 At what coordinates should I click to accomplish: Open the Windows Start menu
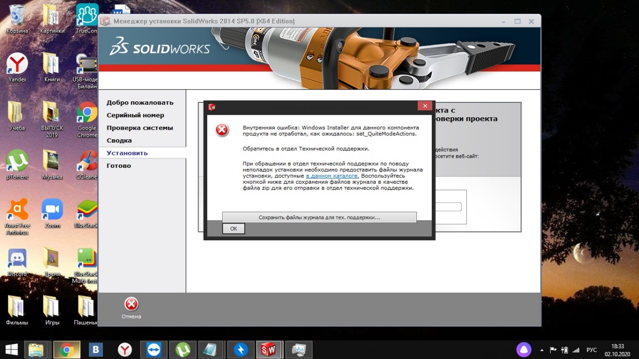[x=11, y=350]
